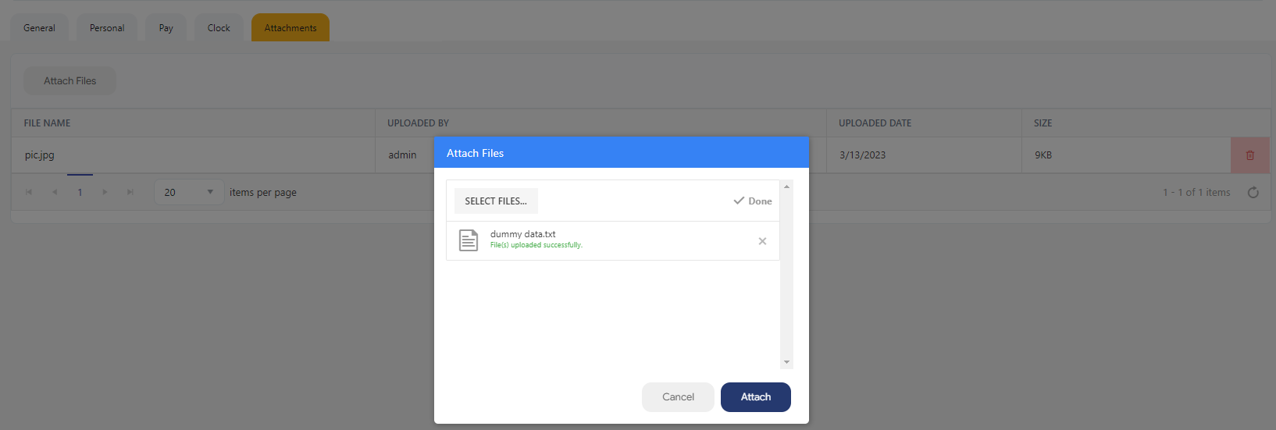Open the Personal tab

coord(107,28)
